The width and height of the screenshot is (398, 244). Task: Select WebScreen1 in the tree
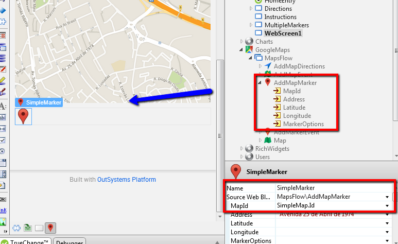283,33
